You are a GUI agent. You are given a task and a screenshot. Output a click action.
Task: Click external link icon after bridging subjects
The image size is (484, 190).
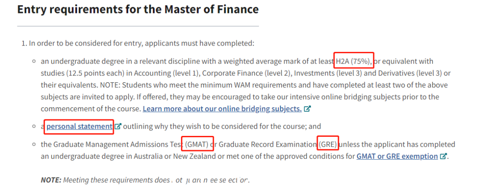coord(307,109)
